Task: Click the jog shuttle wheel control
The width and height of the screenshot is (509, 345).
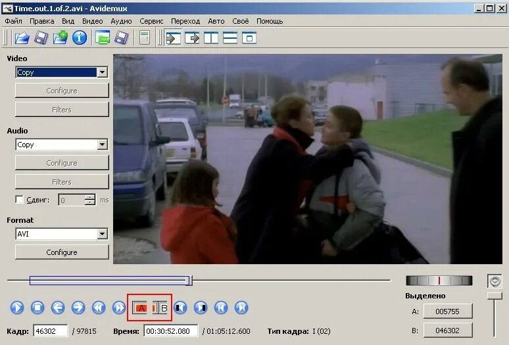Action: (x=439, y=281)
